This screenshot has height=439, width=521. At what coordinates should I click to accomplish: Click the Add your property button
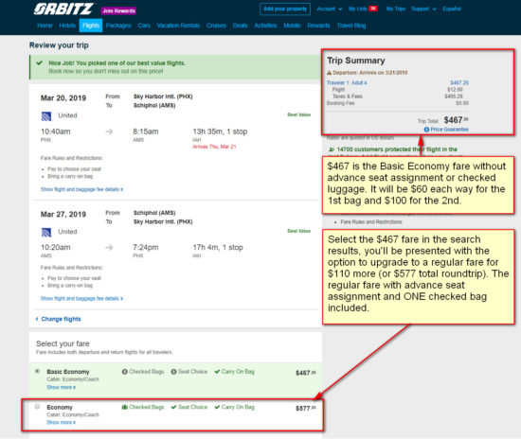tap(285, 9)
